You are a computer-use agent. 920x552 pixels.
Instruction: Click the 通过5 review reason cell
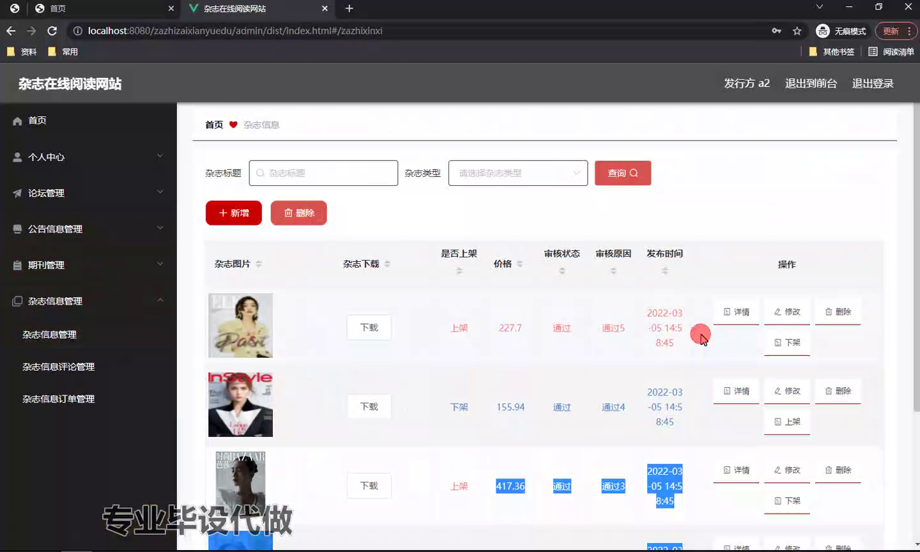(x=613, y=328)
